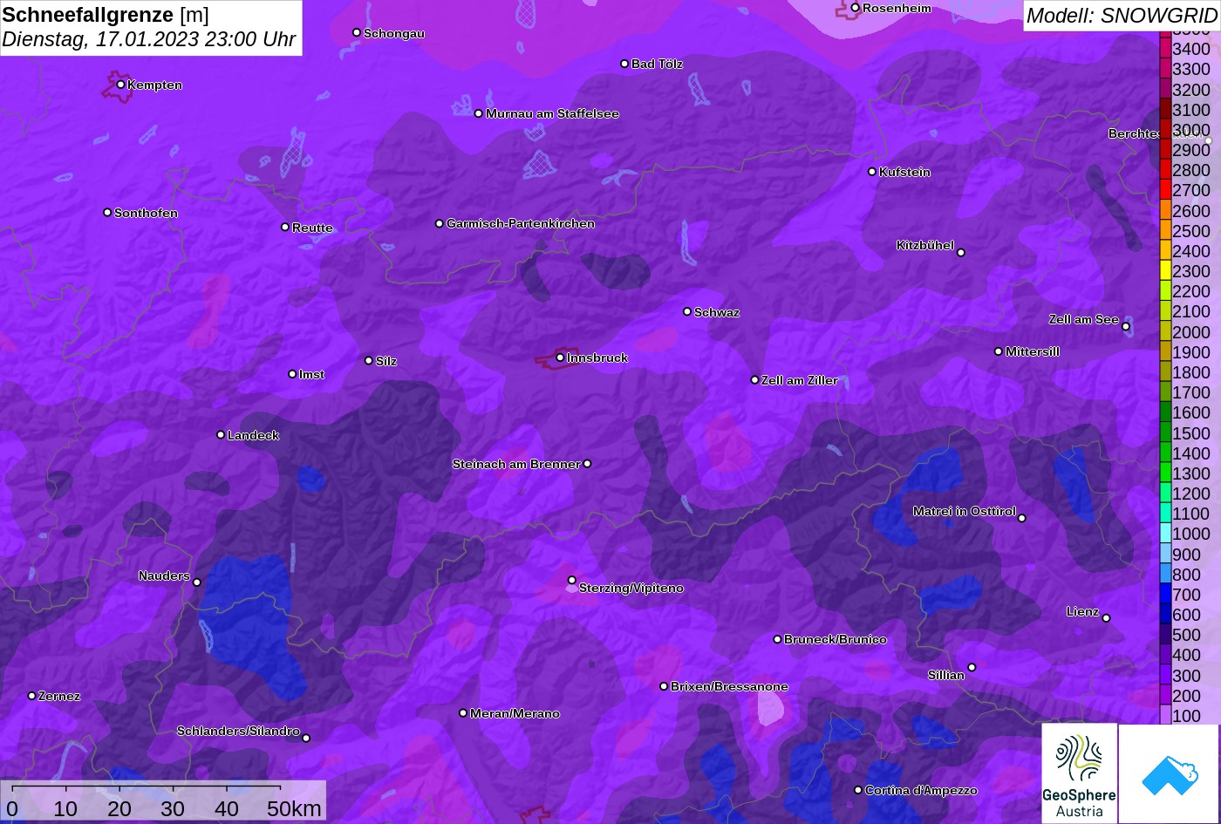Click the red 2700 legend swatch
The width and height of the screenshot is (1221, 824).
click(1165, 190)
